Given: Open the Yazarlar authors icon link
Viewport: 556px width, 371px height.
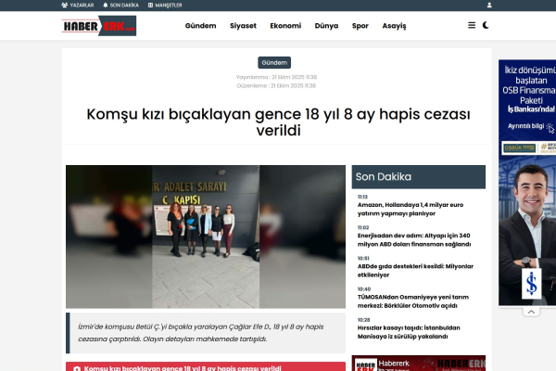Looking at the screenshot, I should pos(65,6).
